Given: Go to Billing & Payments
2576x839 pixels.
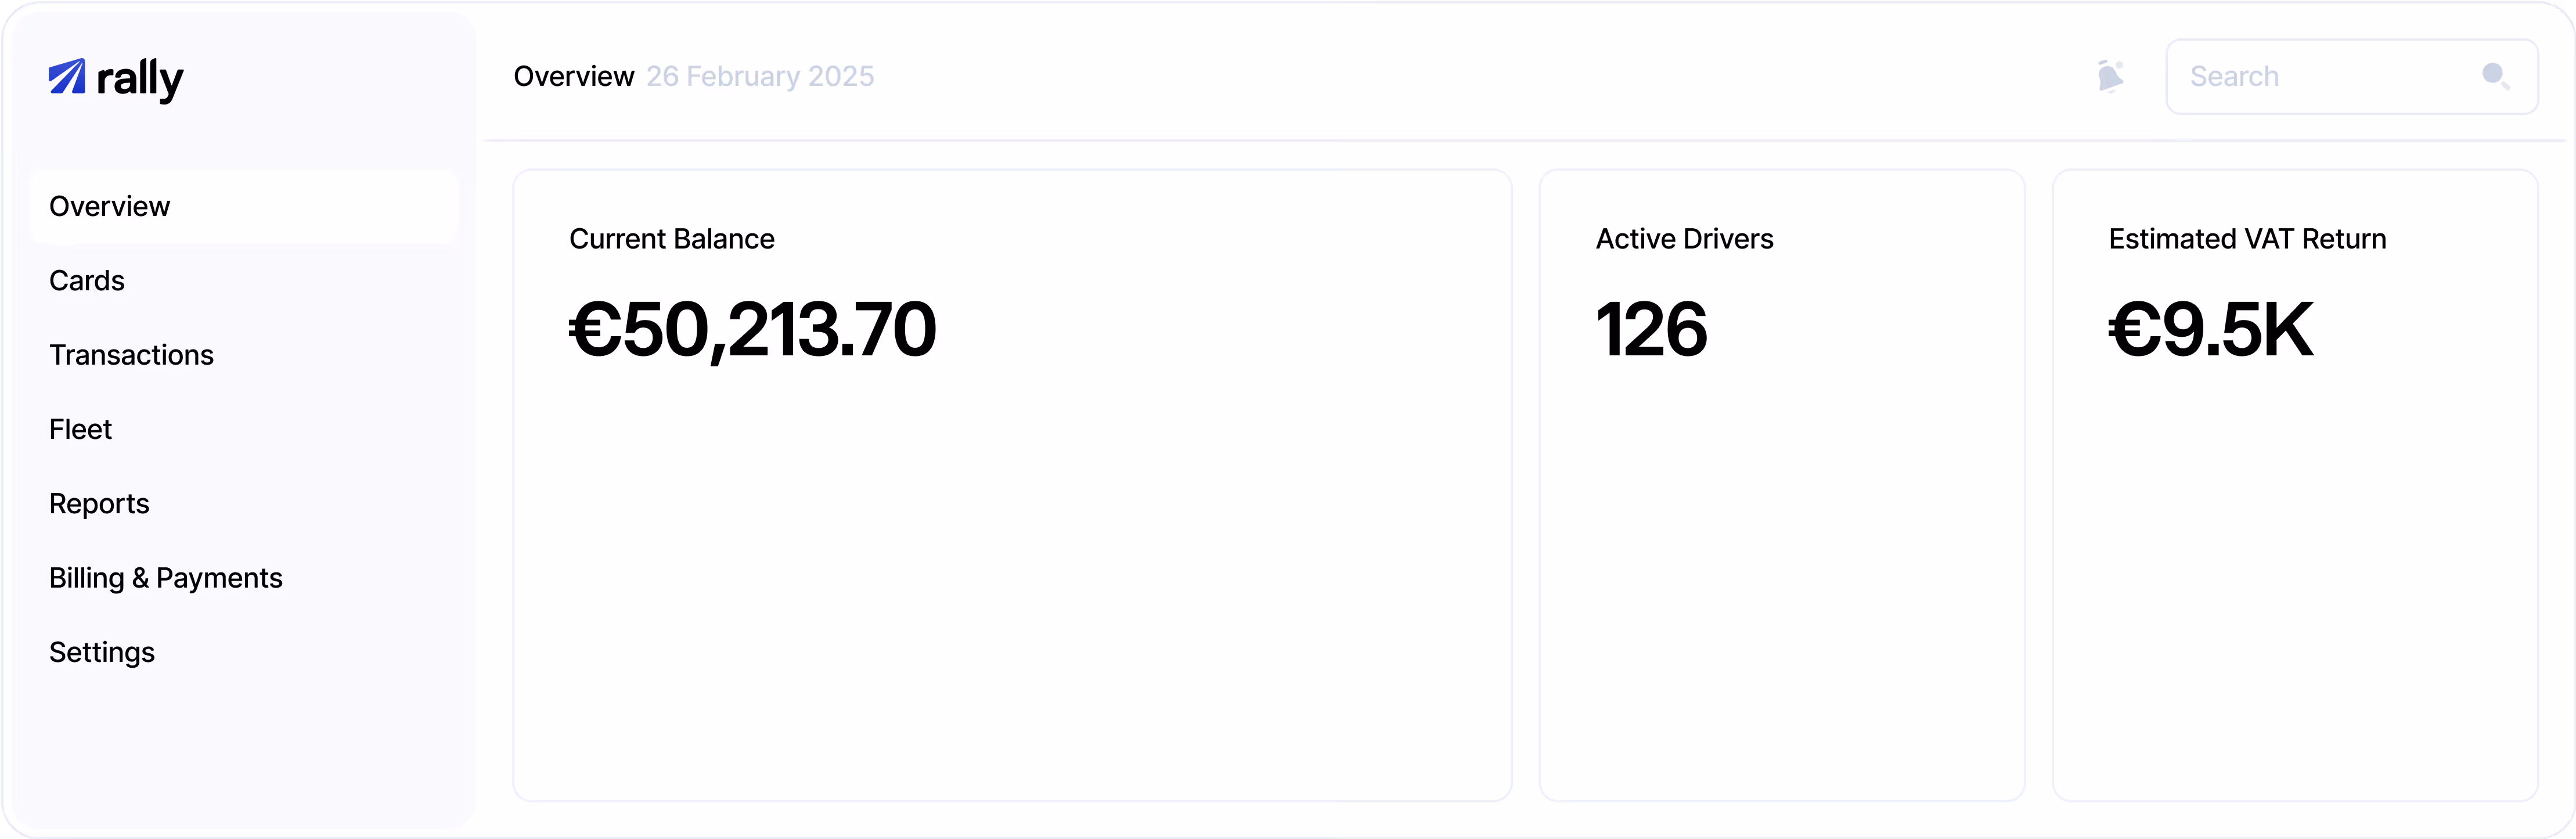Looking at the screenshot, I should pos(166,578).
